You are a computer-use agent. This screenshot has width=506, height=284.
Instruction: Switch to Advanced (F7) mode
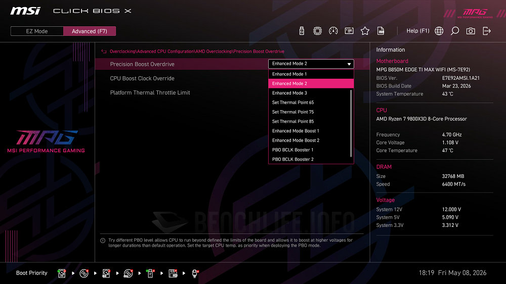click(x=90, y=31)
